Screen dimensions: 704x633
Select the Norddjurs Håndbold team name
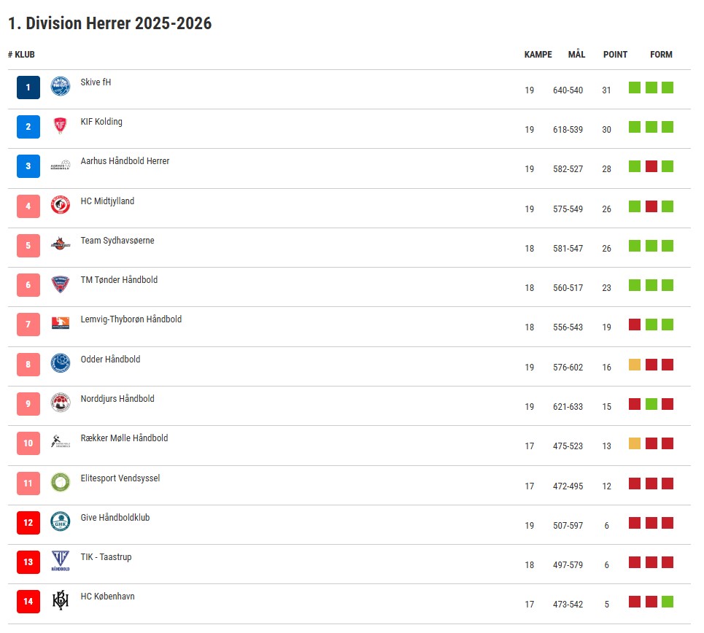point(117,399)
